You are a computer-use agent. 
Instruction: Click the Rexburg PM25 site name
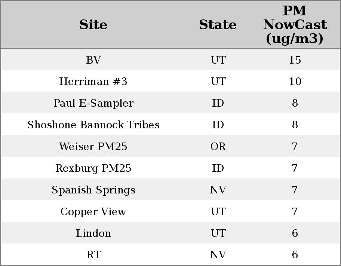tap(93, 168)
